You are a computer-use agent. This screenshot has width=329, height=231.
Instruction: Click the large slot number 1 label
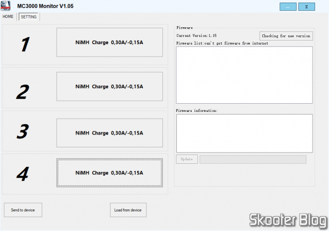click(25, 44)
